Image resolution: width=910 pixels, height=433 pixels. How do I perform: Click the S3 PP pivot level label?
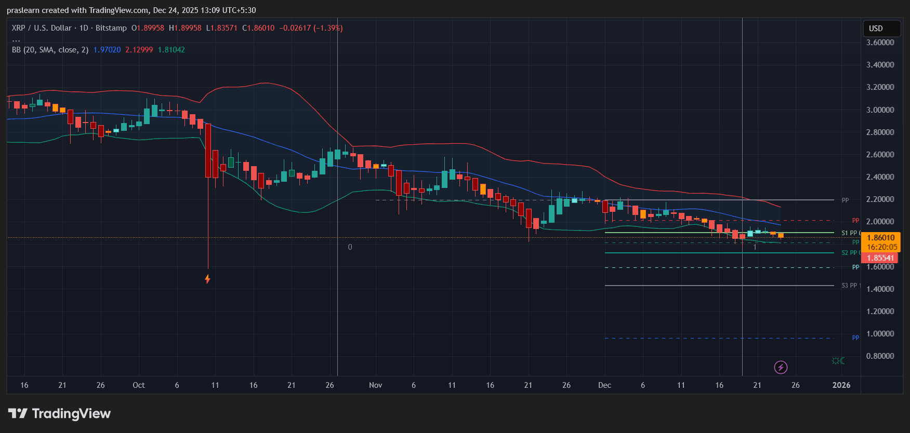pyautogui.click(x=850, y=286)
